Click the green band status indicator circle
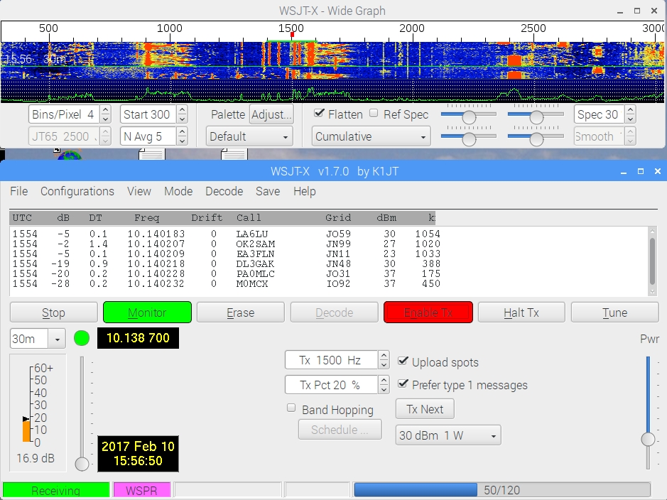The width and height of the screenshot is (667, 500). click(82, 338)
